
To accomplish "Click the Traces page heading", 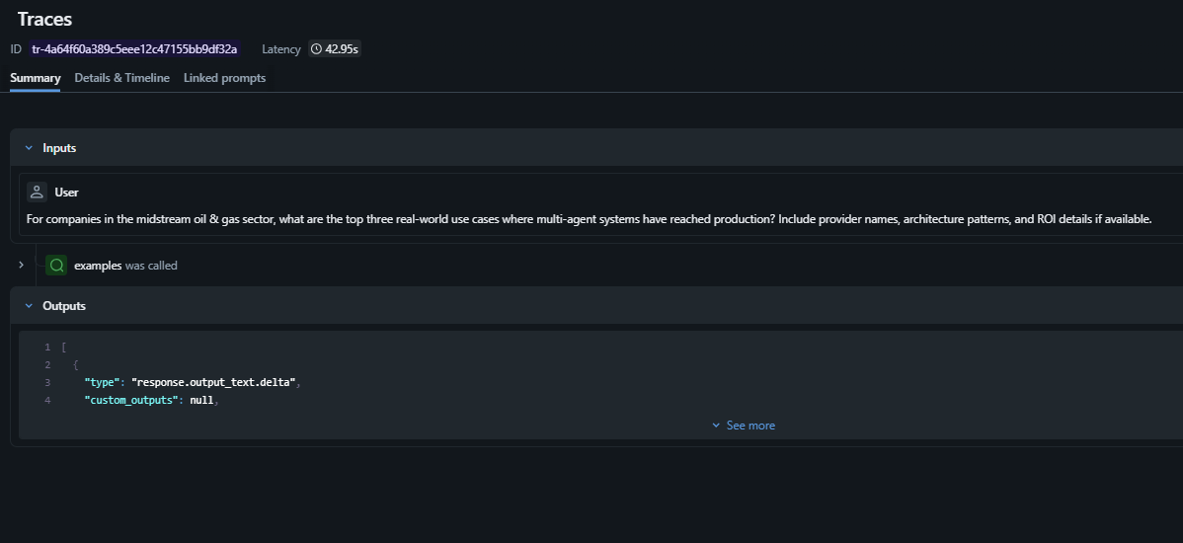I will coord(44,19).
